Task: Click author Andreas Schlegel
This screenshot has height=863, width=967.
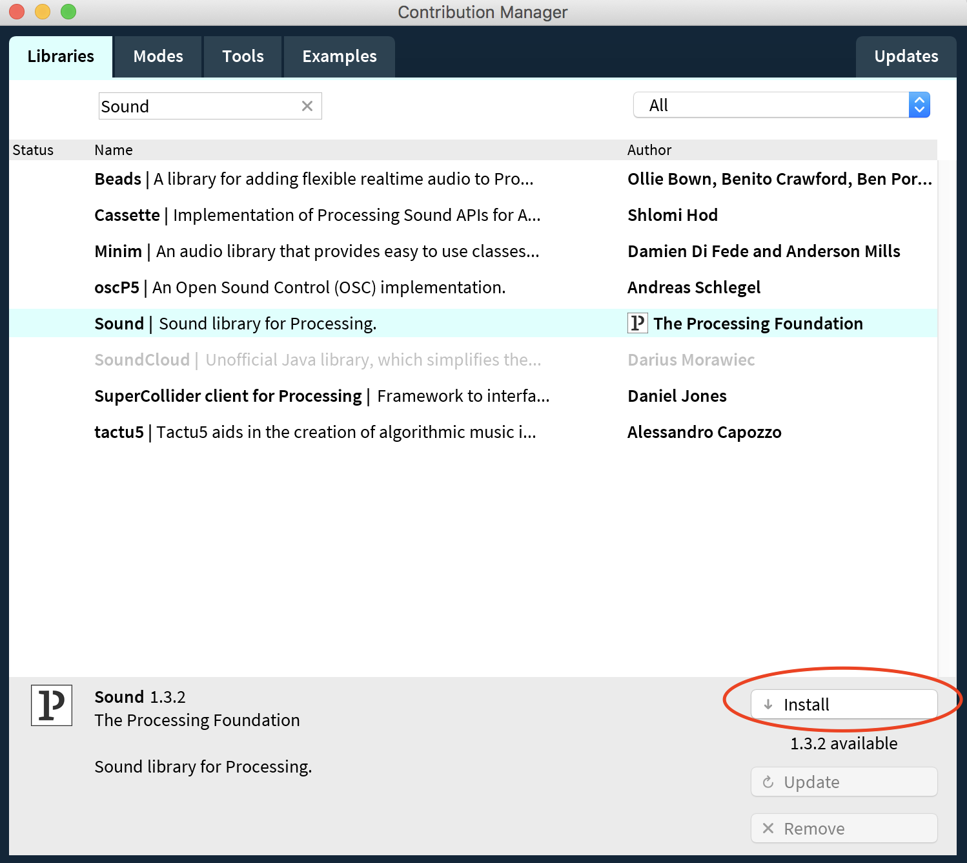Action: pyautogui.click(x=694, y=287)
